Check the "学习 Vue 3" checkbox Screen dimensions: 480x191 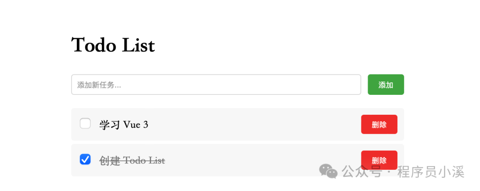coord(85,124)
